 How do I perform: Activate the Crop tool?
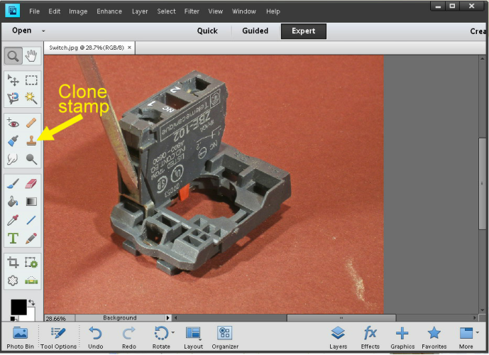[x=13, y=262]
